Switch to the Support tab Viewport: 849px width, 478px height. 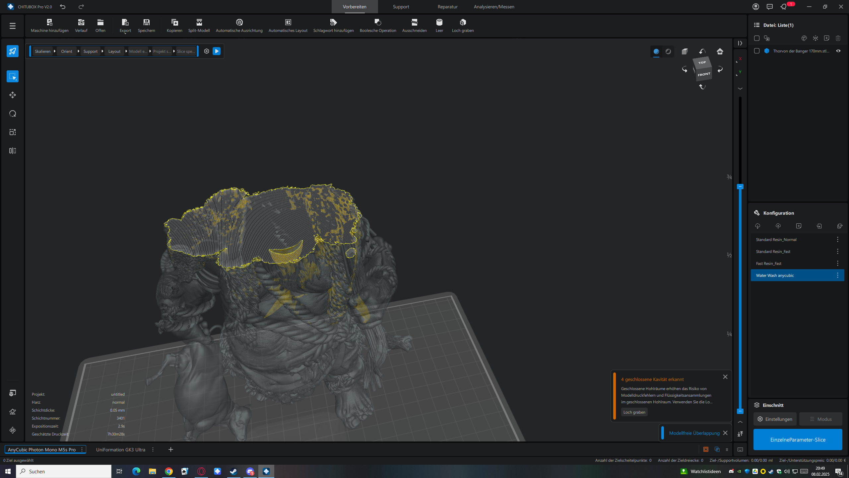click(x=401, y=7)
